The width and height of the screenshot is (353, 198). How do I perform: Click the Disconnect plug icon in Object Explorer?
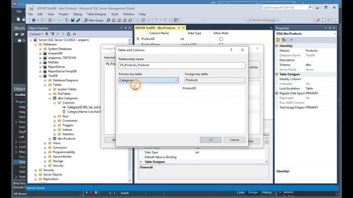tap(52, 34)
